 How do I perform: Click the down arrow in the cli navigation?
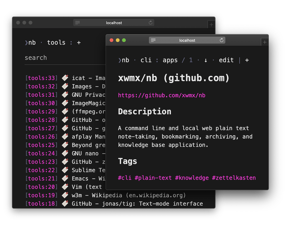click(206, 60)
